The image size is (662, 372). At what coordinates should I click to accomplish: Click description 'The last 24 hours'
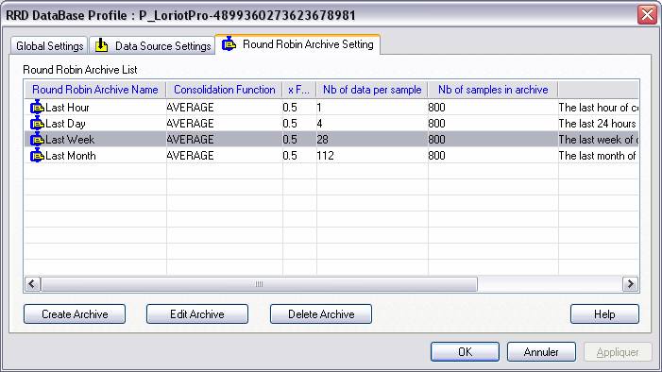(598, 124)
